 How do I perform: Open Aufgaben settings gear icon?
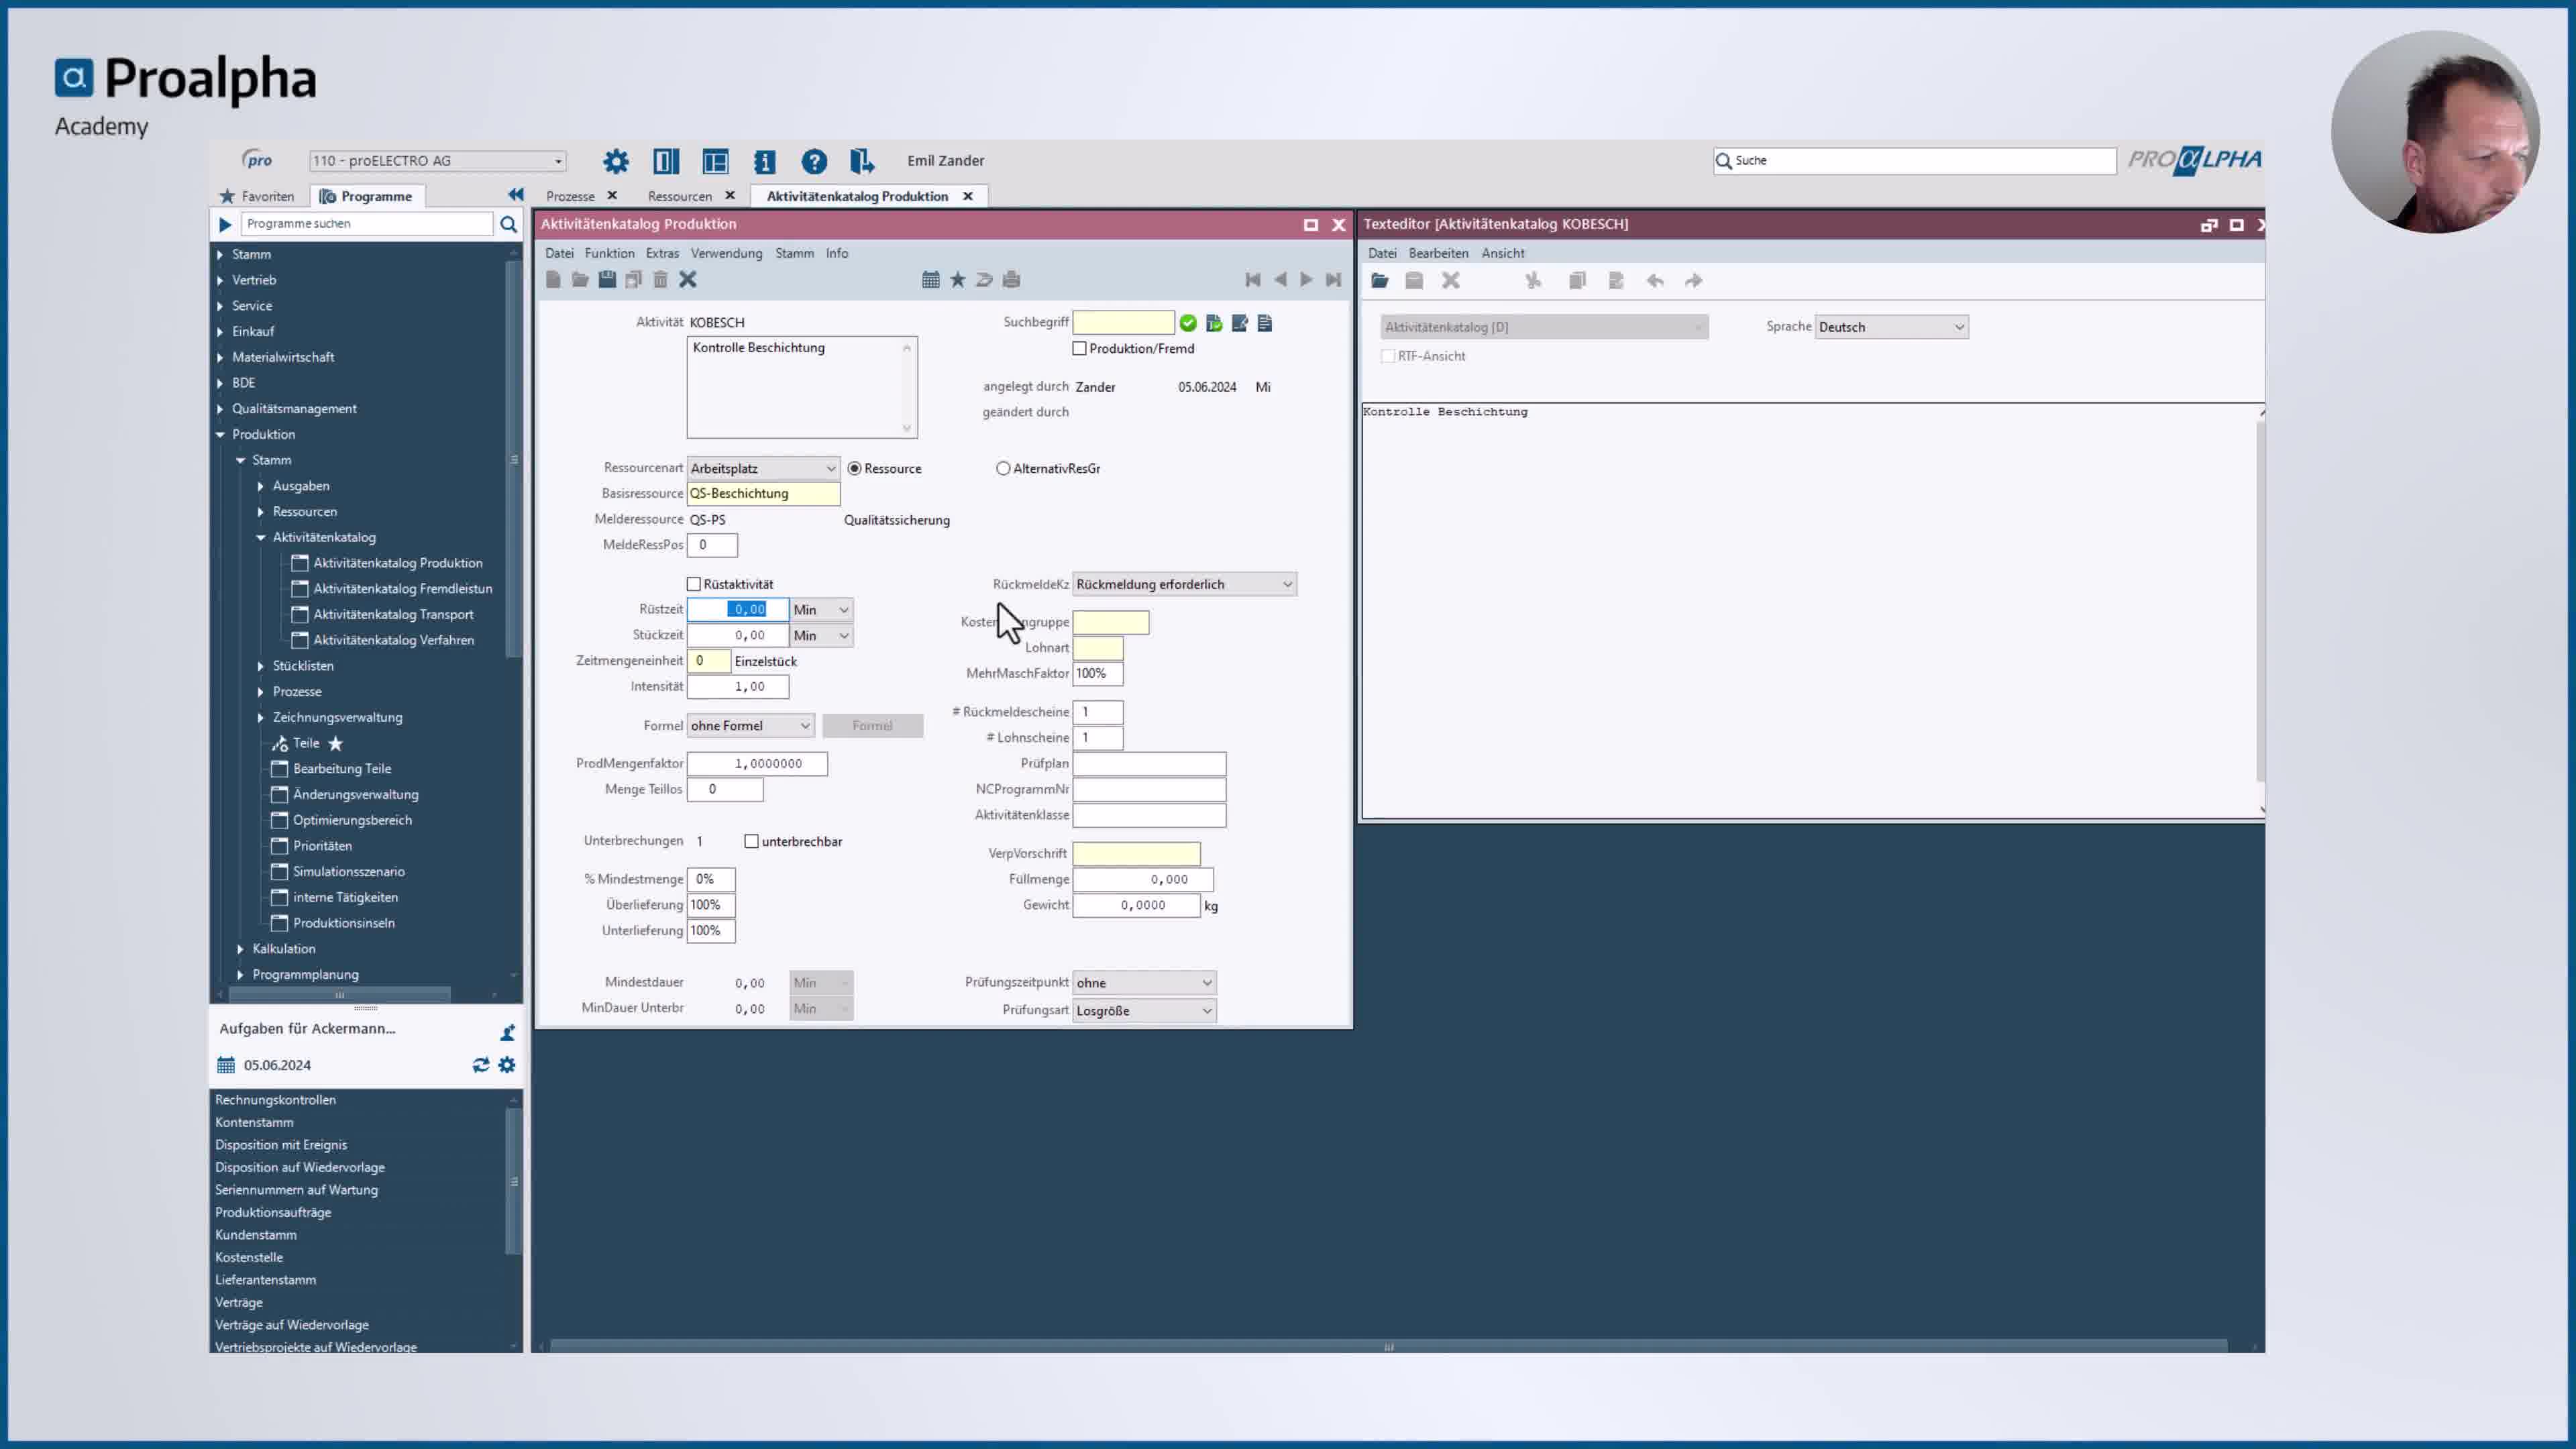[507, 1065]
